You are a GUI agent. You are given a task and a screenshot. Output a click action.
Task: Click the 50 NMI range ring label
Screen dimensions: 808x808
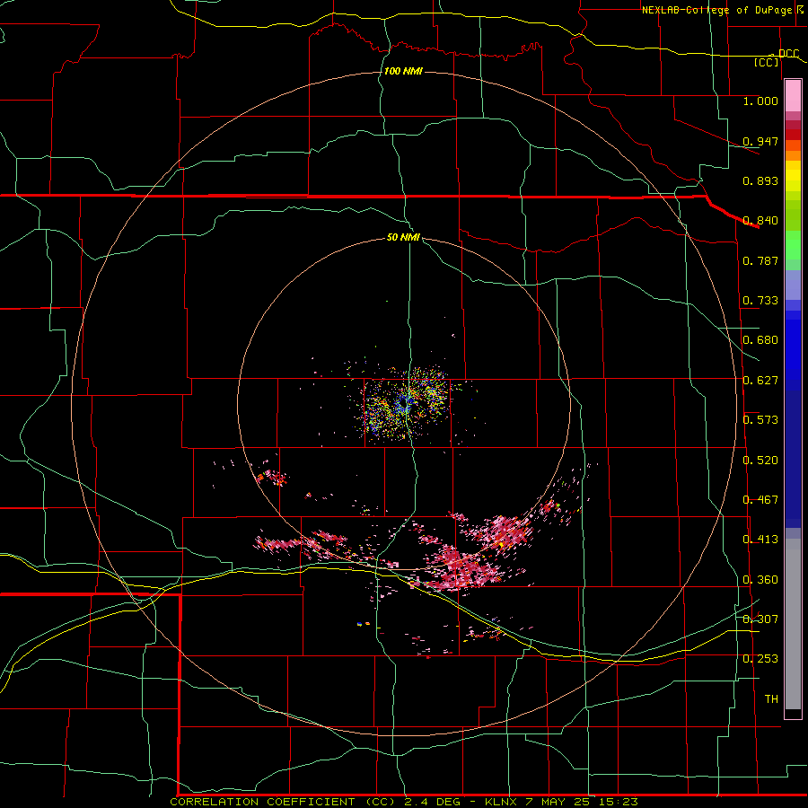[403, 237]
